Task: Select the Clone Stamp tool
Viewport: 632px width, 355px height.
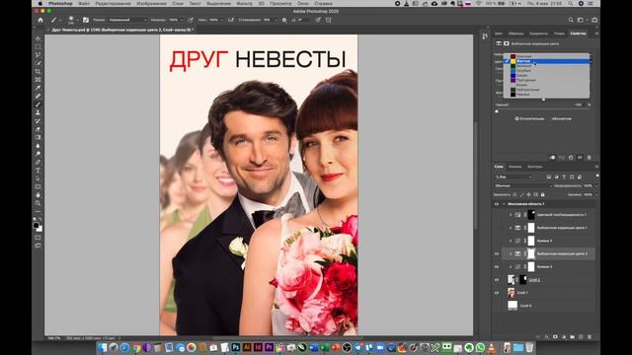Action: (38, 112)
